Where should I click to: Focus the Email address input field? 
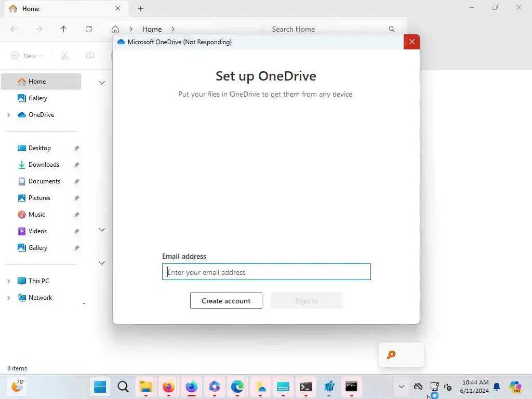[267, 272]
